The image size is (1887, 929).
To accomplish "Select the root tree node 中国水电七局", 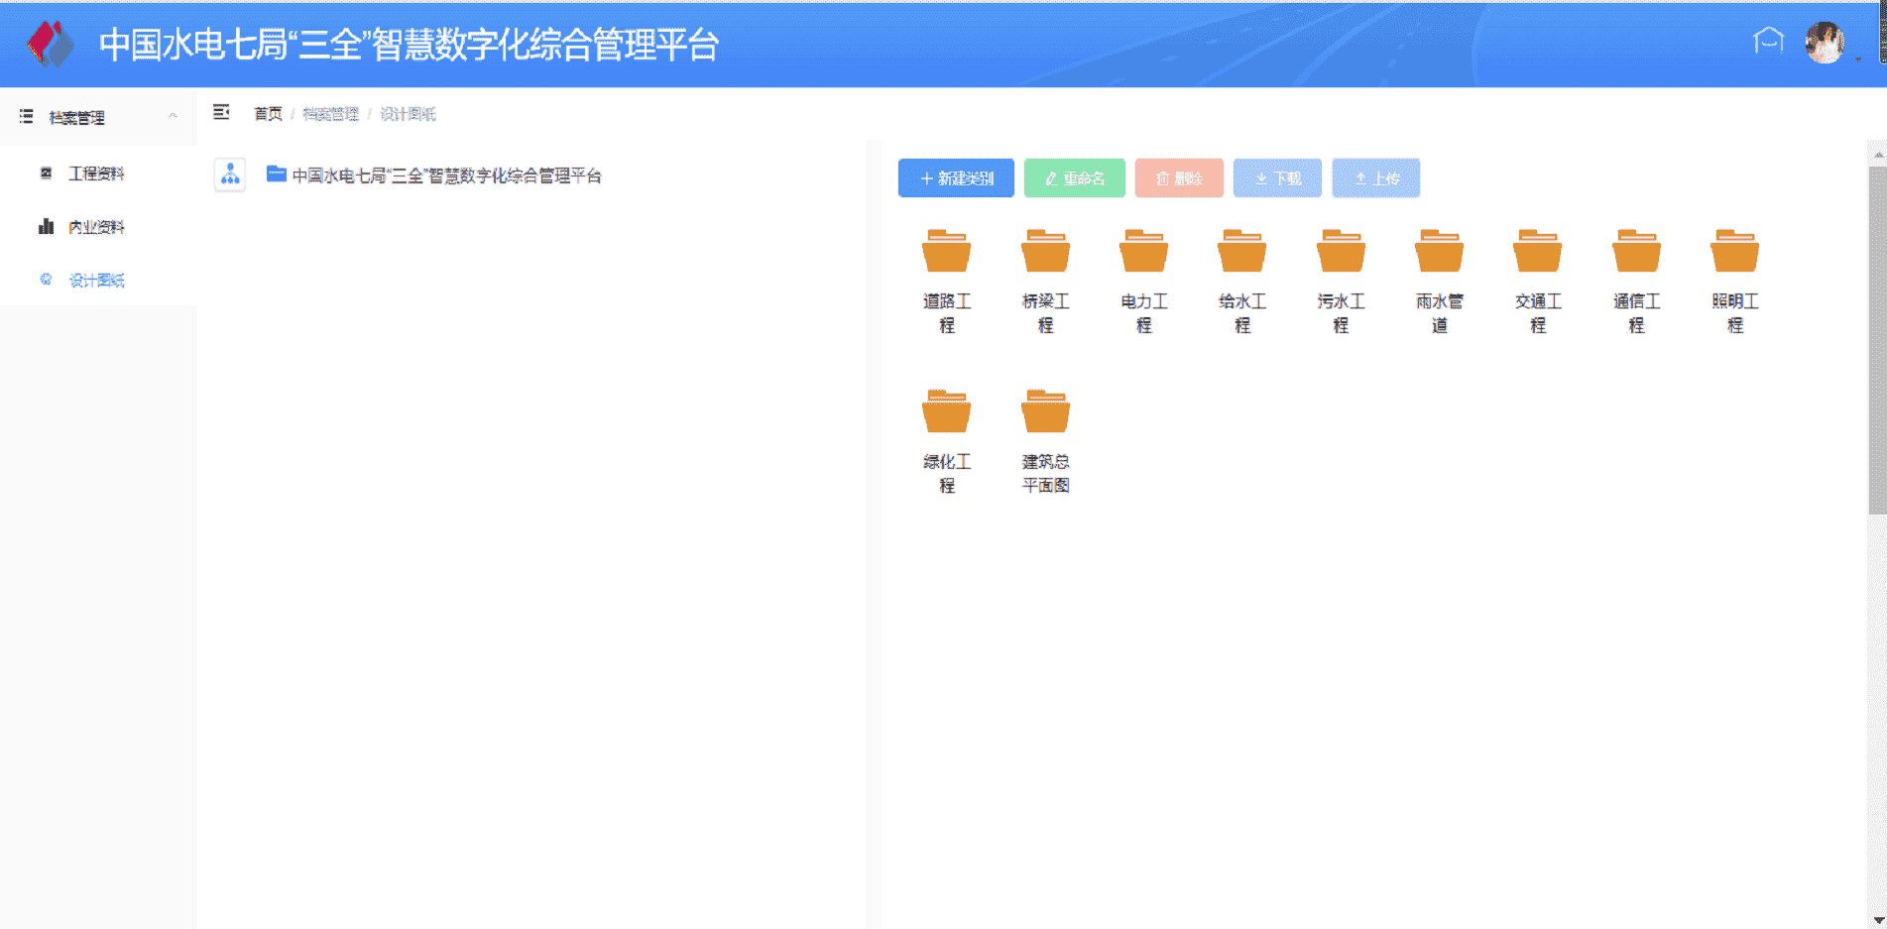I will click(x=446, y=175).
